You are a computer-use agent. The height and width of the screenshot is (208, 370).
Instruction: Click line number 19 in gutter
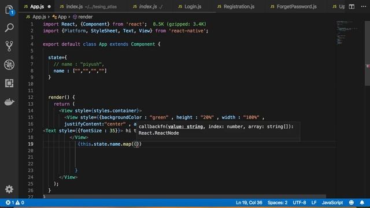[x=31, y=144]
